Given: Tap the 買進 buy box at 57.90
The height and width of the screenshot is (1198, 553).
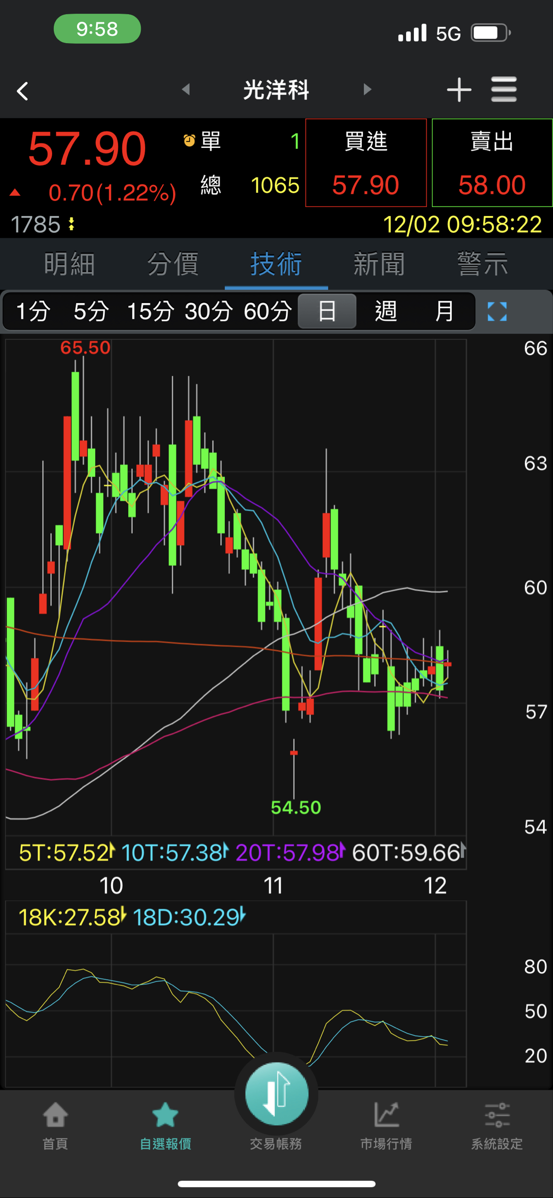Looking at the screenshot, I should point(366,163).
